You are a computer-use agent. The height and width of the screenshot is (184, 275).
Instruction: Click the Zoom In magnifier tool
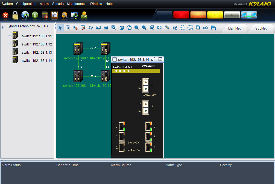136,28
